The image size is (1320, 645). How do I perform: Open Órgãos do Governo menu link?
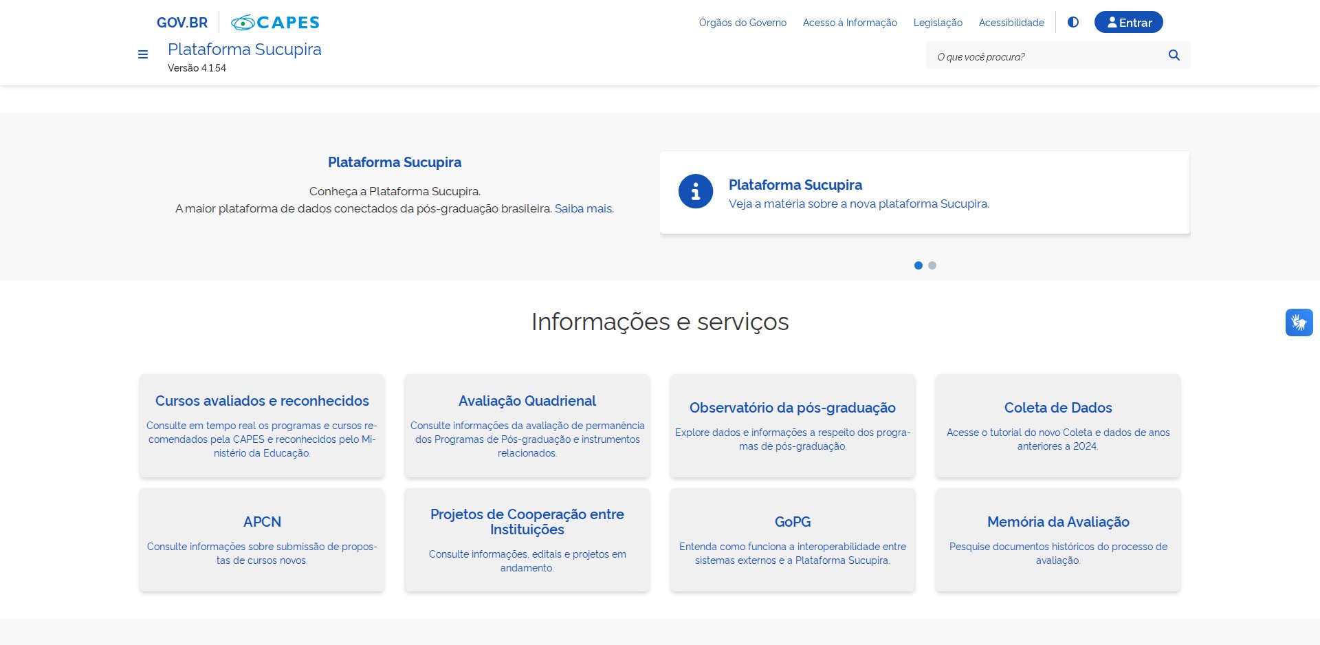point(742,23)
